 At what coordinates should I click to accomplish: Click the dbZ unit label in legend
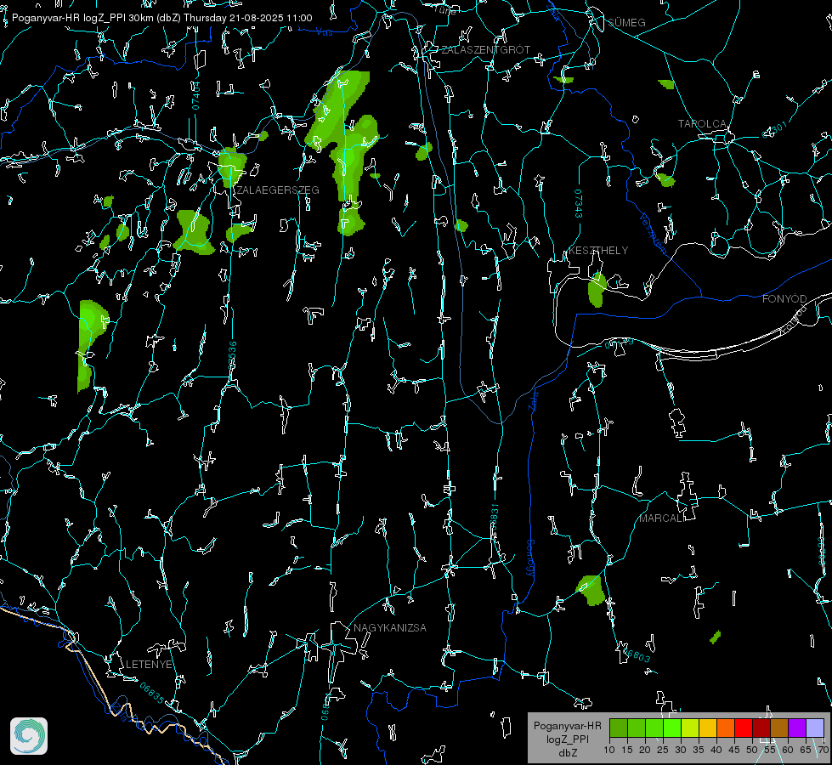(567, 753)
